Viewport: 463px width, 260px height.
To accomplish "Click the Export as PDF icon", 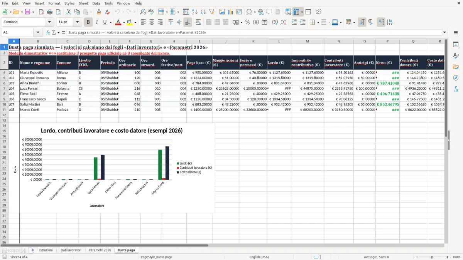I will 41,12.
